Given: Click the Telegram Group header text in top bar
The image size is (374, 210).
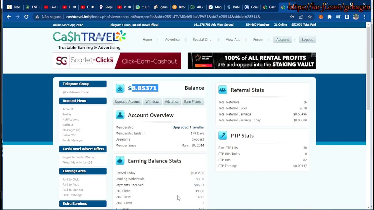Looking at the screenshot, I should click(134, 25).
